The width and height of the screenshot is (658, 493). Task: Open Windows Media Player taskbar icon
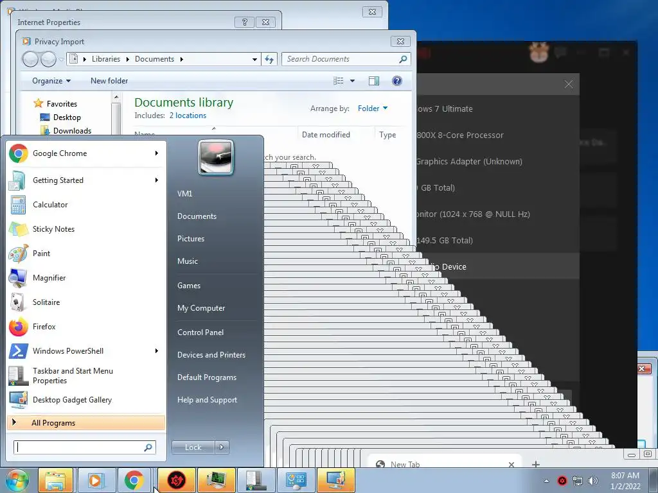coord(96,480)
